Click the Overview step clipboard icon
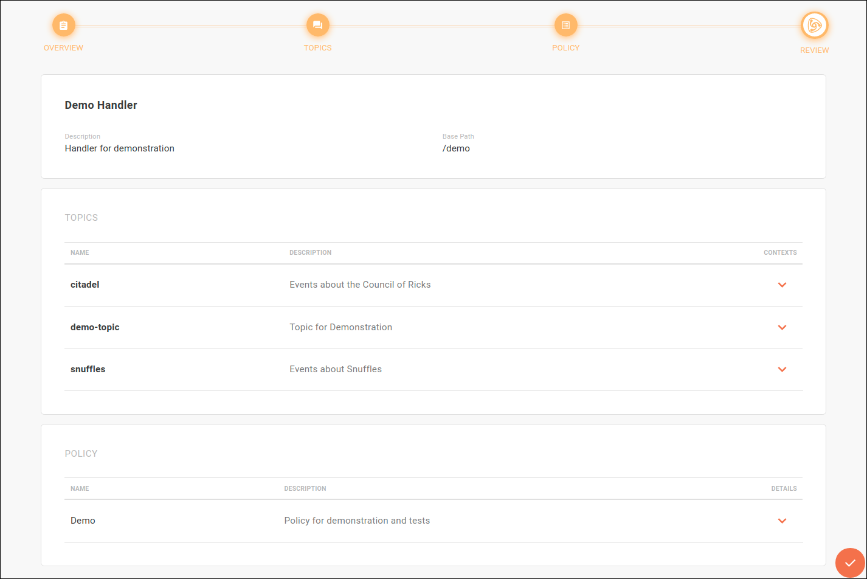 pos(63,26)
